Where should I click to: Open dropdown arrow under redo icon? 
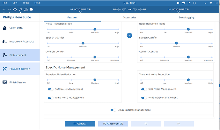[x=9, y=12]
